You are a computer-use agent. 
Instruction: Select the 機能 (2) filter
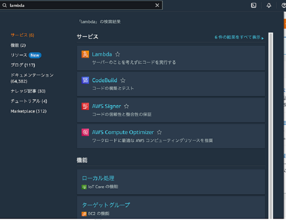(18, 45)
